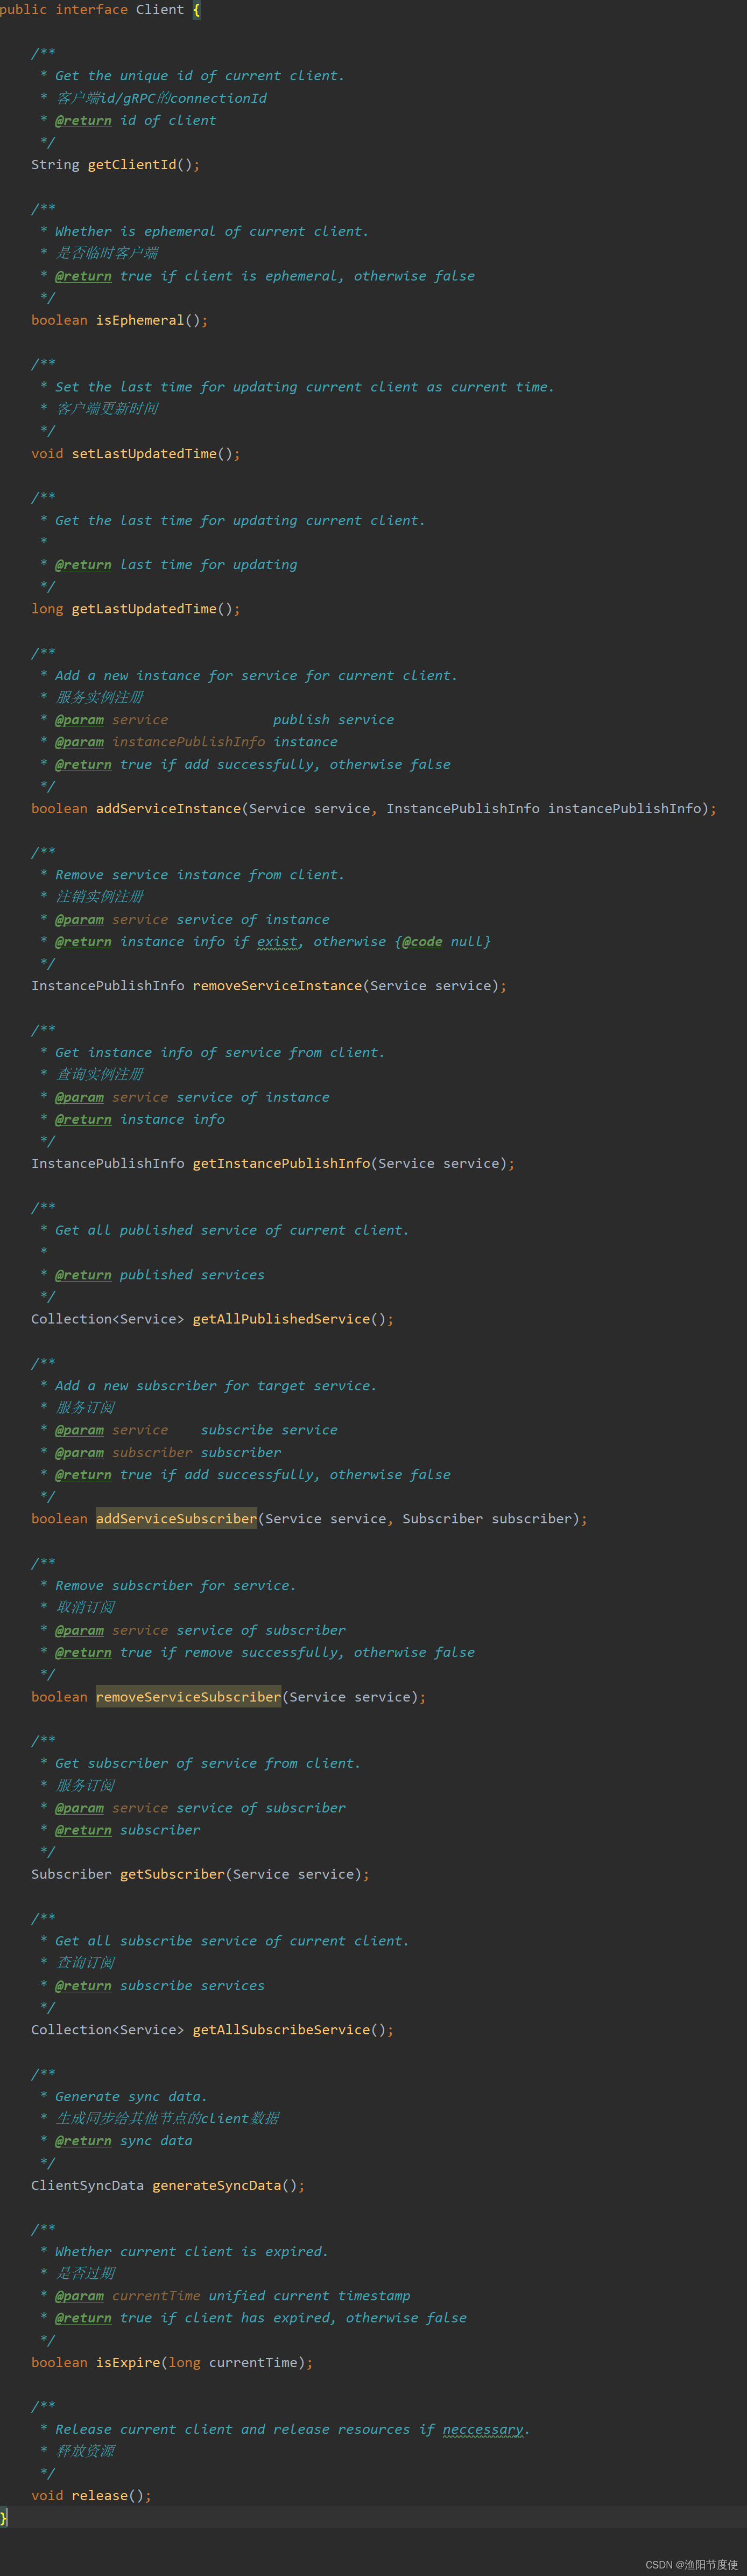Click getLastUpdatedTime method name
Image resolution: width=747 pixels, height=2576 pixels.
[x=144, y=608]
